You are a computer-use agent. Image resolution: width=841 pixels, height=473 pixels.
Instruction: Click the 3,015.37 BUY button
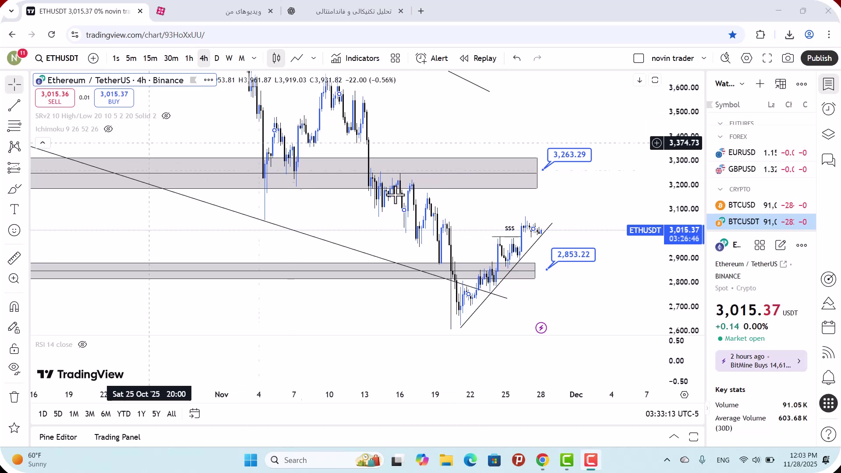(114, 98)
